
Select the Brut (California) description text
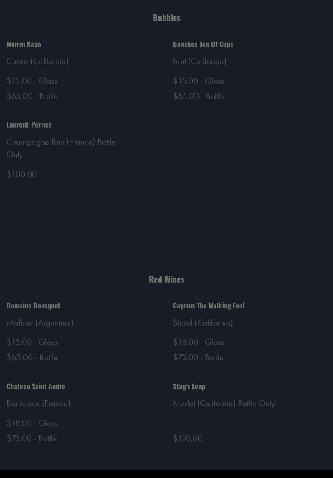(199, 61)
